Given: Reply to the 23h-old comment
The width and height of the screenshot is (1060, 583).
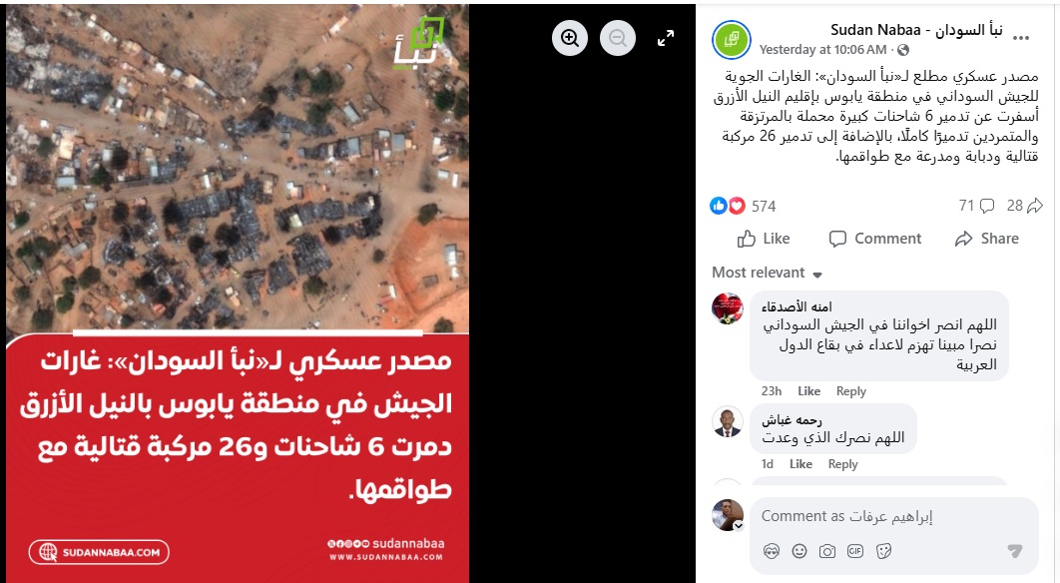Looking at the screenshot, I should [x=850, y=391].
